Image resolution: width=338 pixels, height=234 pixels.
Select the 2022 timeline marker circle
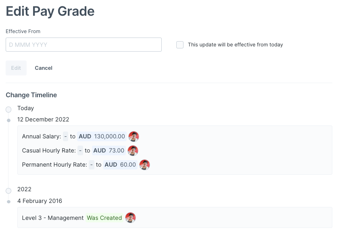point(8,190)
